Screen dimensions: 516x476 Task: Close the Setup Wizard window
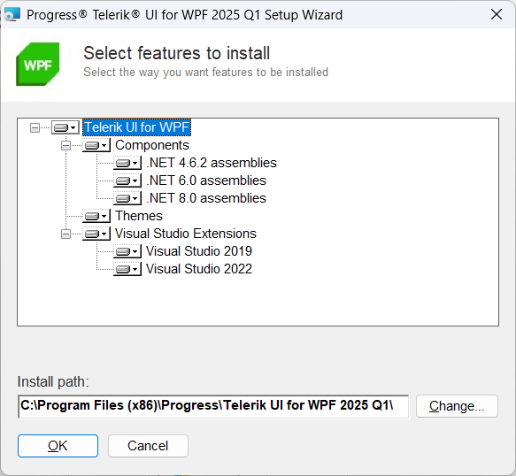497,14
